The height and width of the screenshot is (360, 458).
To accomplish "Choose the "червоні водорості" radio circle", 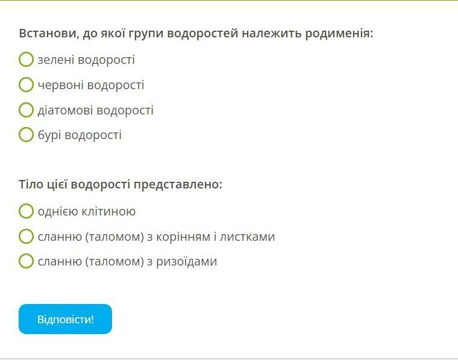I will 26,84.
